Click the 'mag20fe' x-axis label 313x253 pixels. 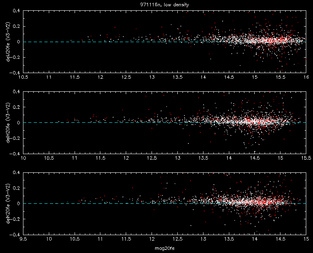pyautogui.click(x=165, y=248)
